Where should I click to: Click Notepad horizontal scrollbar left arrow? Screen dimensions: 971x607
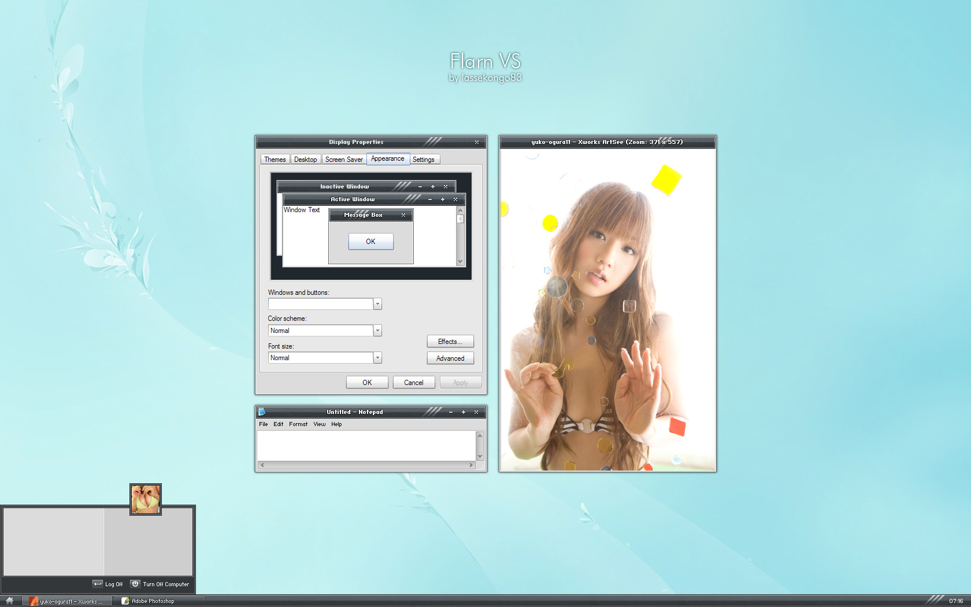262,465
